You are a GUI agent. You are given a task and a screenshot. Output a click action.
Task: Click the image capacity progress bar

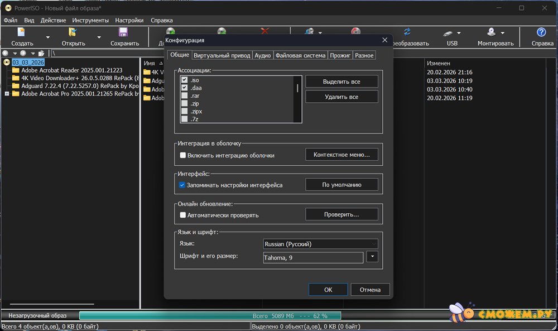[x=210, y=315]
